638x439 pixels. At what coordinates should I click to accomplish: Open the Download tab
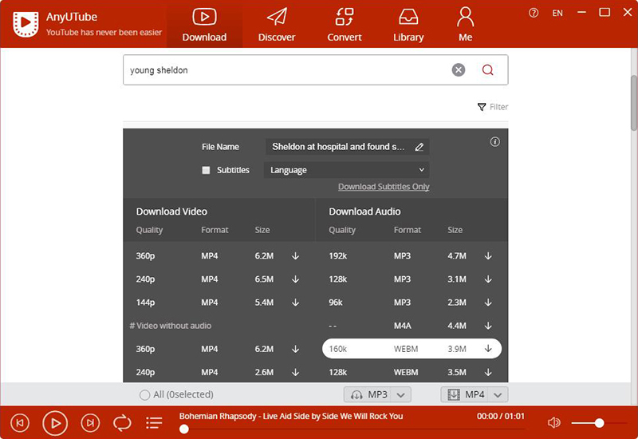pyautogui.click(x=204, y=25)
